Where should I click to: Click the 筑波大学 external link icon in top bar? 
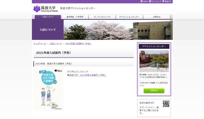point(163,1)
